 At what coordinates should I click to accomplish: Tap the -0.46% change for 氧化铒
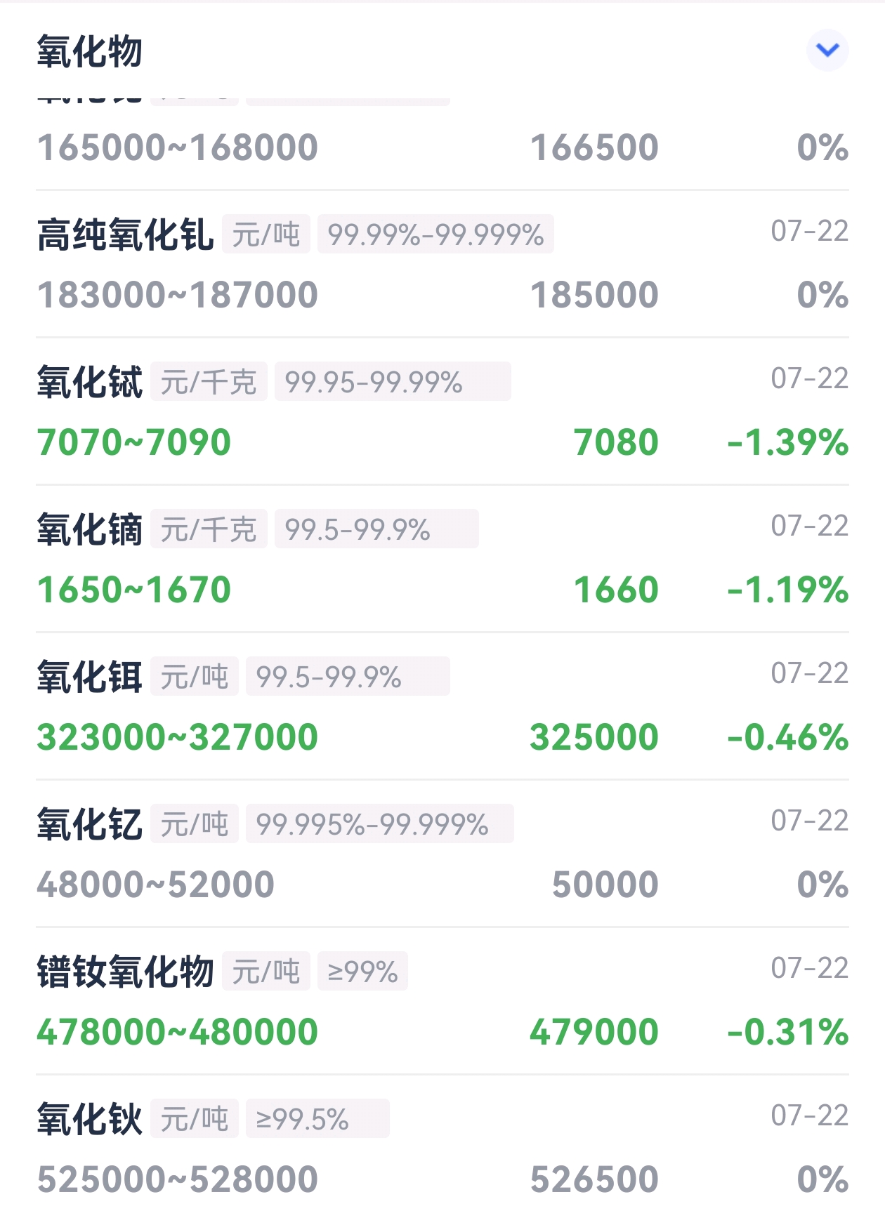click(x=788, y=737)
